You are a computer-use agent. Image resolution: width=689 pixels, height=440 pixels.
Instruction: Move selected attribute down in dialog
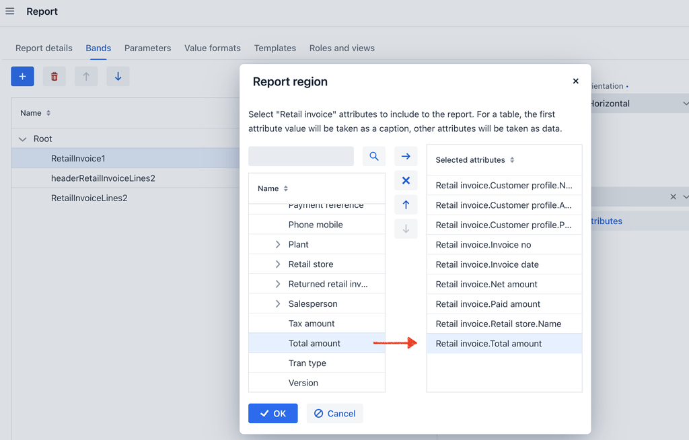(406, 229)
